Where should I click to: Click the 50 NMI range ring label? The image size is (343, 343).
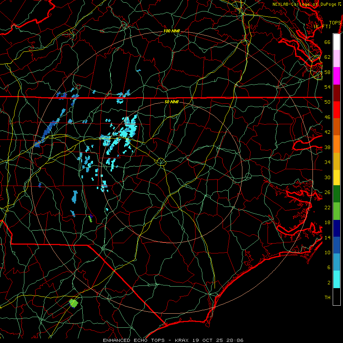point(171,102)
